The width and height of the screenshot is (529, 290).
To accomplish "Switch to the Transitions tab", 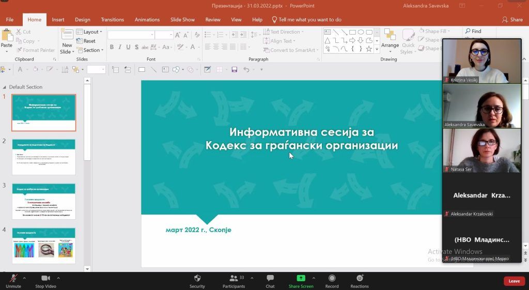I will point(112,20).
